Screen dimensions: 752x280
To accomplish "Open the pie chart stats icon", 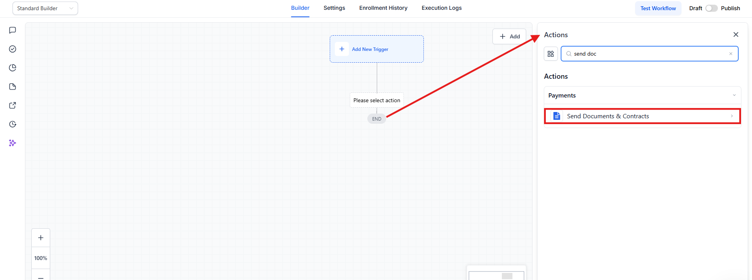I will [x=13, y=68].
